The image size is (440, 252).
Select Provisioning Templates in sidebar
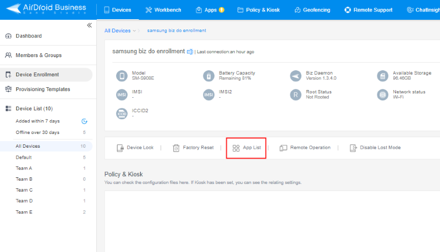point(42,89)
